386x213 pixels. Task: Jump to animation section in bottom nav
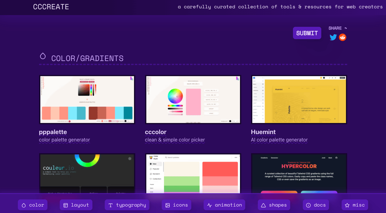(x=225, y=205)
